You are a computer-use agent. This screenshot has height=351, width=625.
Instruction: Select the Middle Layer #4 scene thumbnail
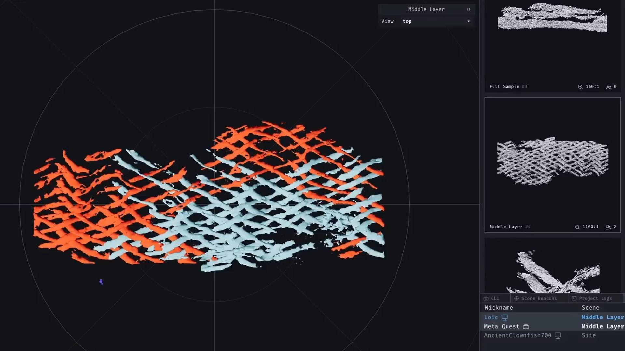pos(552,161)
